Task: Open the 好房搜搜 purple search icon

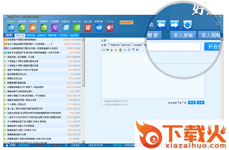Action: point(55,28)
